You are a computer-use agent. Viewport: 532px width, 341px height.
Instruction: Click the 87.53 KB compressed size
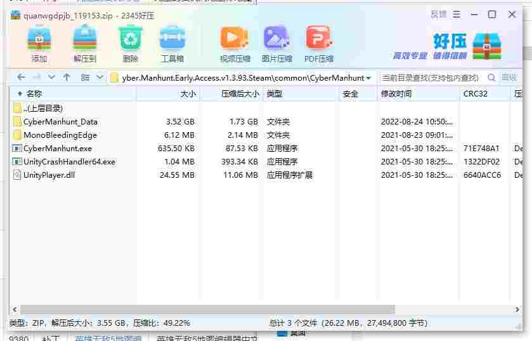tap(242, 149)
